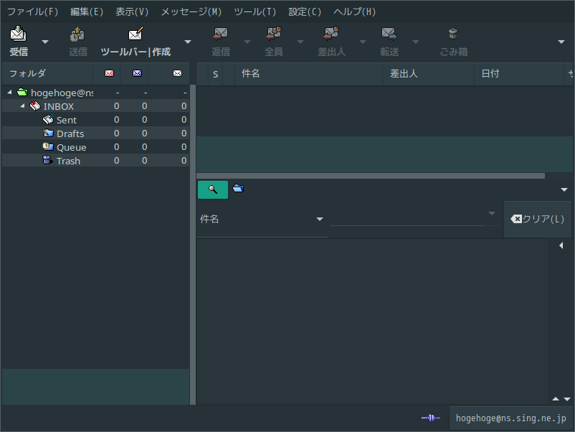Toggle online/offline connection icon in status bar
575x432 pixels.
[x=431, y=418]
